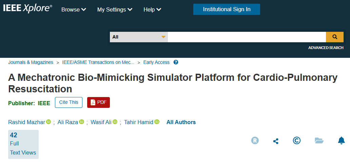This screenshot has height=164, width=350.
Task: Open the My Settings dropdown
Action: [115, 9]
